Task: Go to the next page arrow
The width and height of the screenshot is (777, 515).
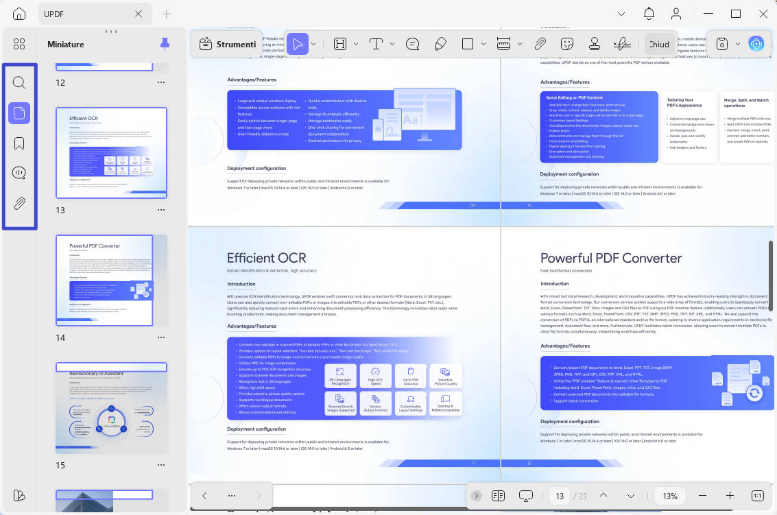Action: tap(631, 496)
